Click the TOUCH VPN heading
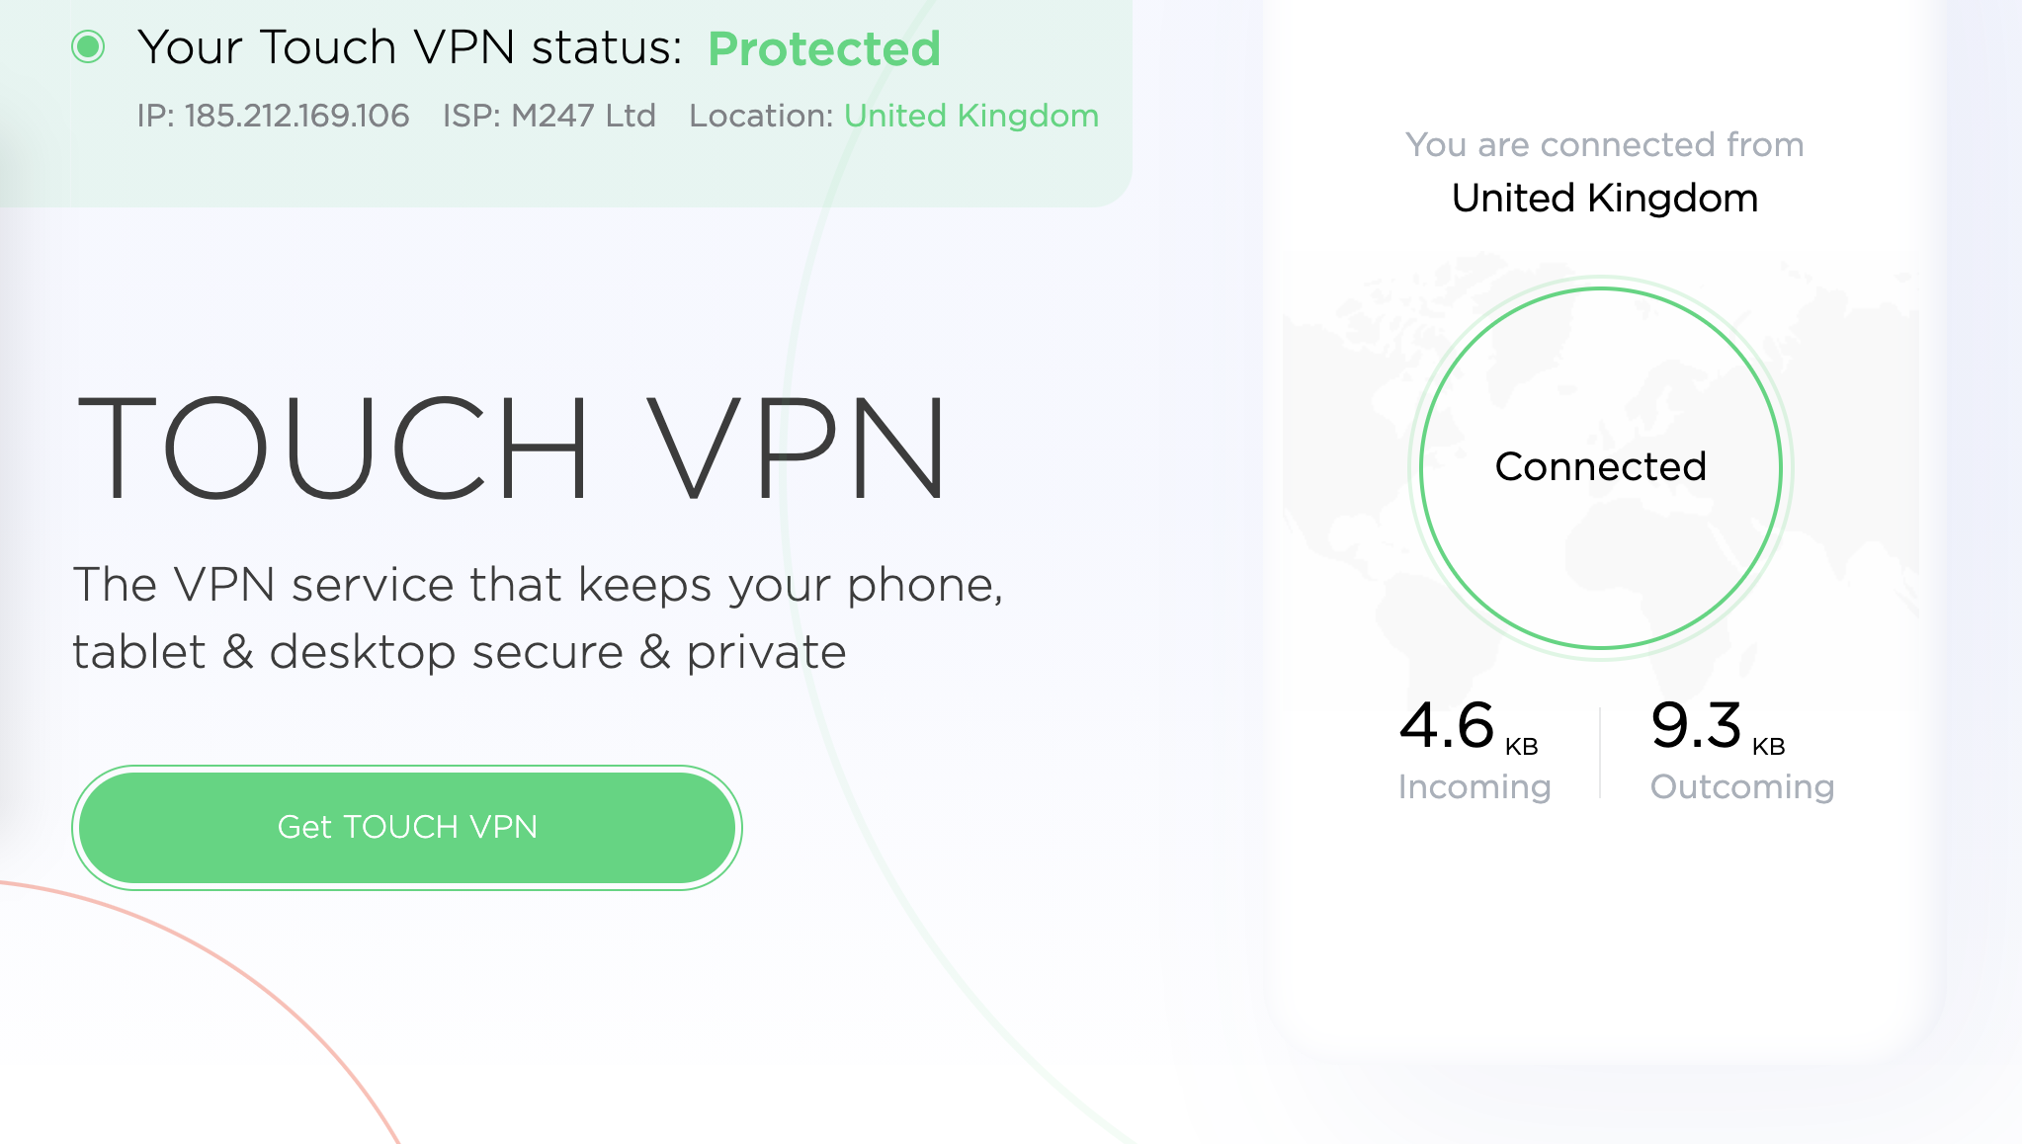The height and width of the screenshot is (1144, 2022). tap(512, 448)
